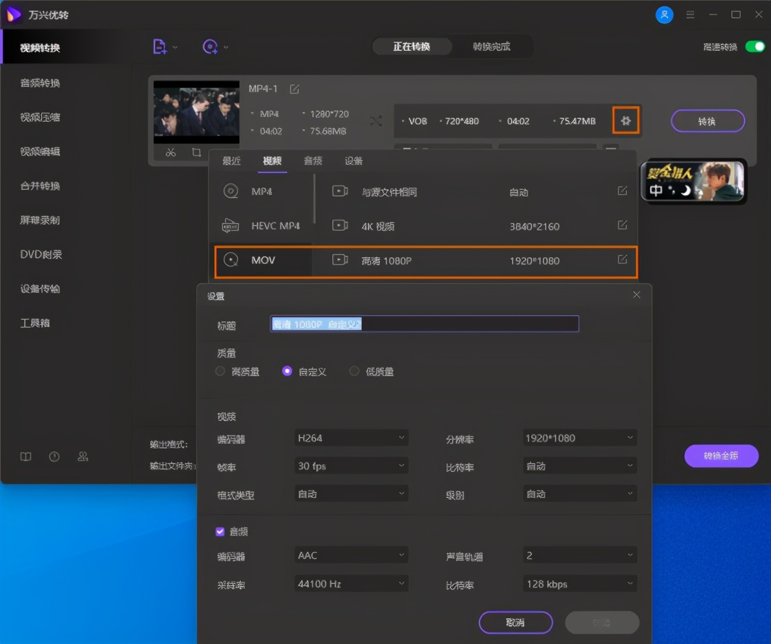Expand the 30 fps frame rate dropdown
This screenshot has width=771, height=644.
coord(351,465)
